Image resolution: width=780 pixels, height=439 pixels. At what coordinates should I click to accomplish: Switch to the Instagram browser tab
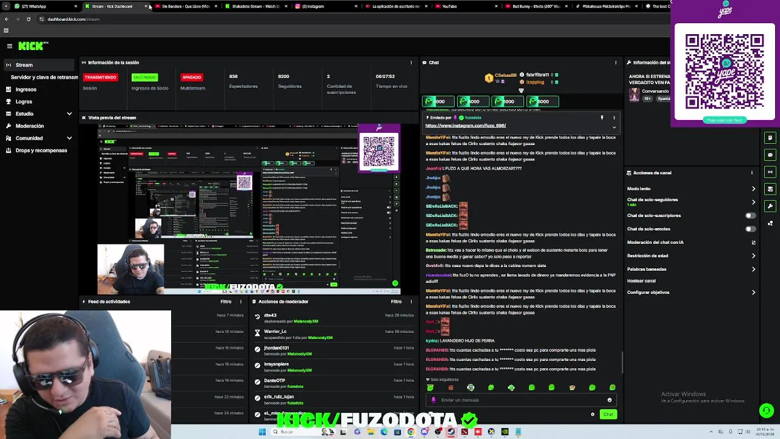click(x=325, y=6)
